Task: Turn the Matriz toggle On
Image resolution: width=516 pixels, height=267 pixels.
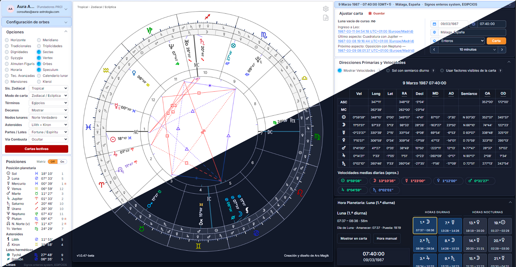Action: tap(62, 162)
